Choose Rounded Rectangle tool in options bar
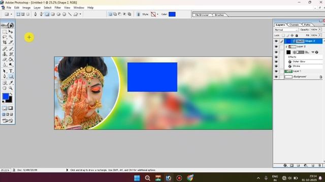This screenshot has width=325, height=182. coord(53,14)
